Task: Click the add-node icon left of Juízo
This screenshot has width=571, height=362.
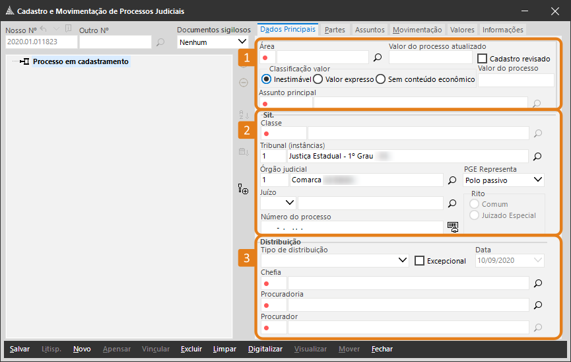Action: [x=244, y=190]
